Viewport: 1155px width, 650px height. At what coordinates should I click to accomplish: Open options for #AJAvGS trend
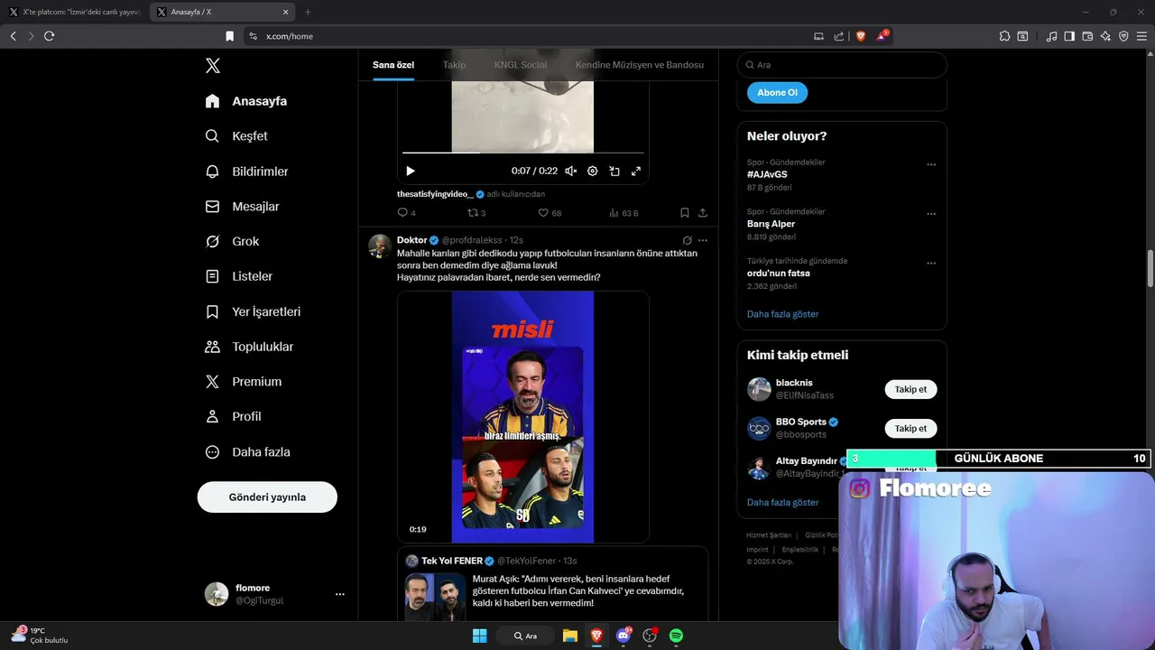pyautogui.click(x=931, y=164)
